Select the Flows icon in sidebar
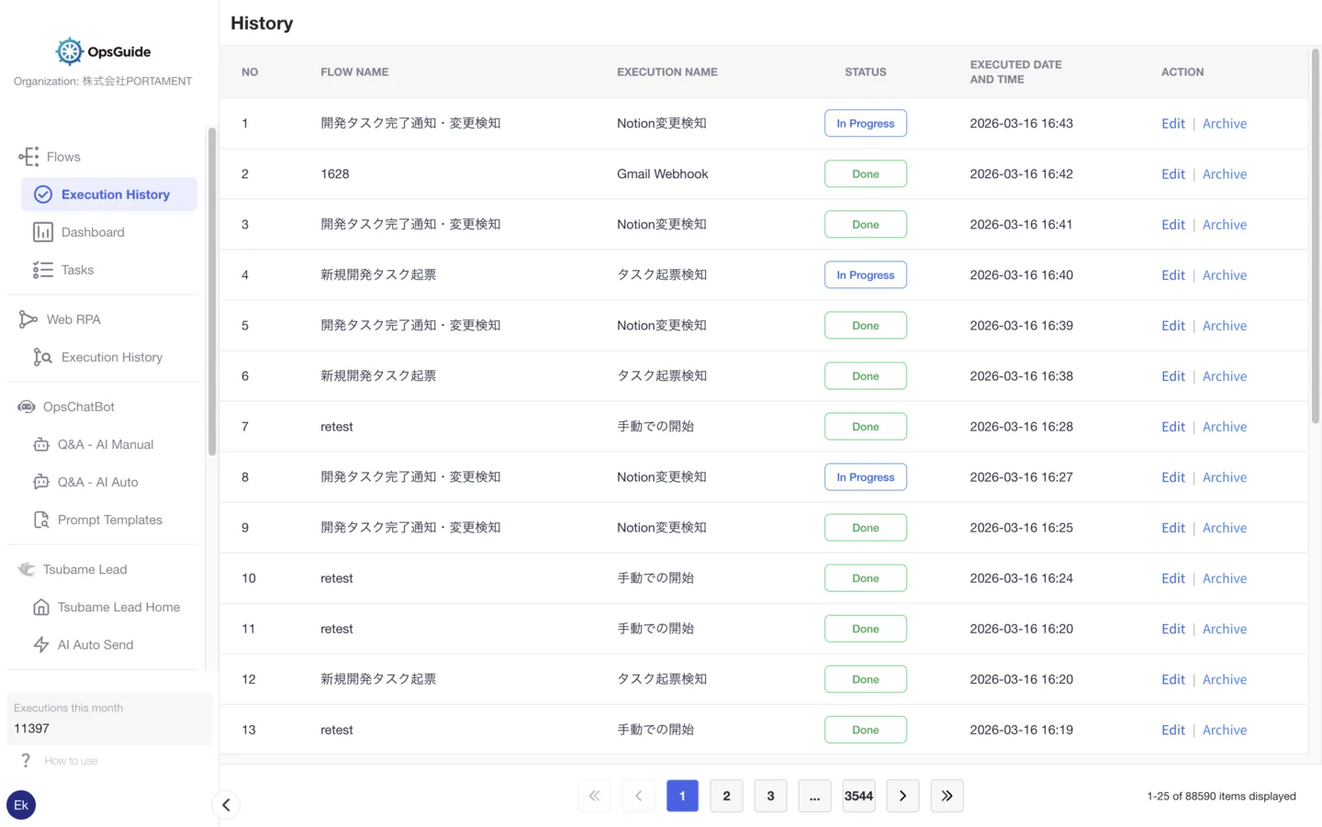1322x827 pixels. point(28,156)
